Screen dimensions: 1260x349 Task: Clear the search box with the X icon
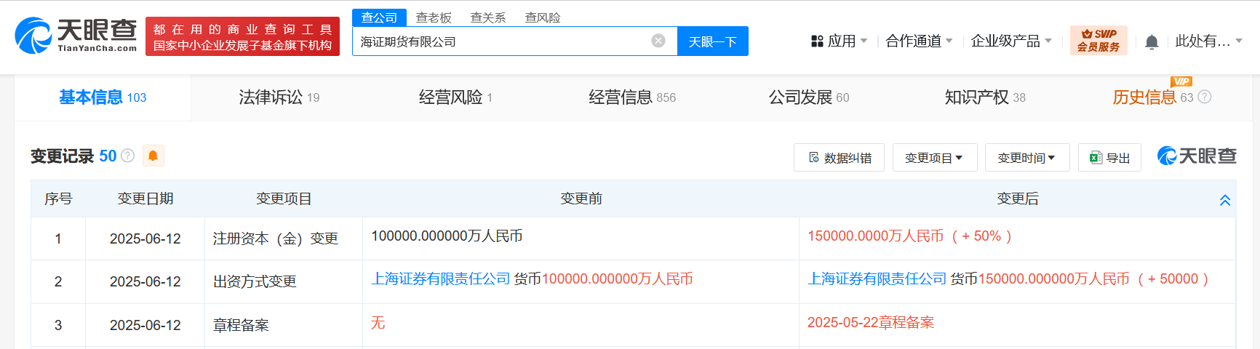[x=658, y=41]
